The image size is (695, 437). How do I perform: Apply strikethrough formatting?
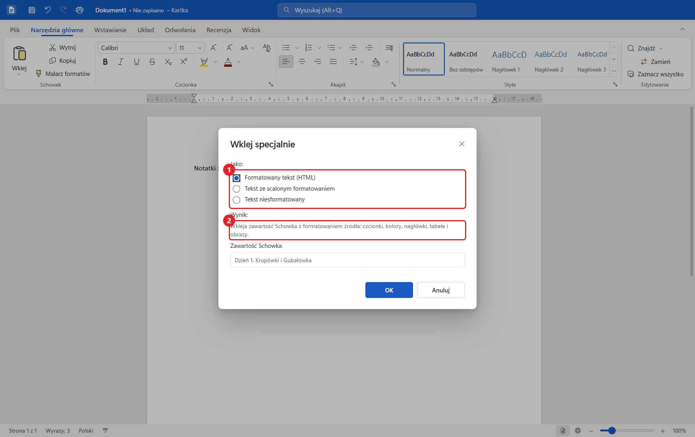click(152, 62)
